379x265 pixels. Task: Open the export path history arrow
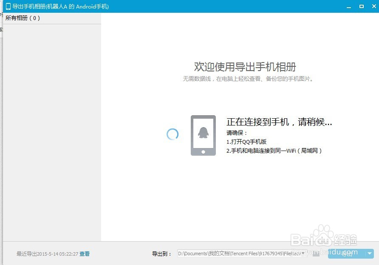tap(303, 254)
